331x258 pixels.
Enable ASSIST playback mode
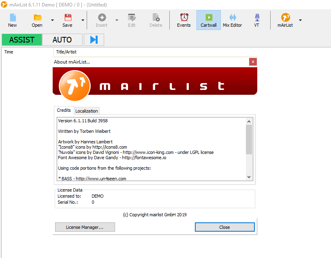click(x=21, y=39)
